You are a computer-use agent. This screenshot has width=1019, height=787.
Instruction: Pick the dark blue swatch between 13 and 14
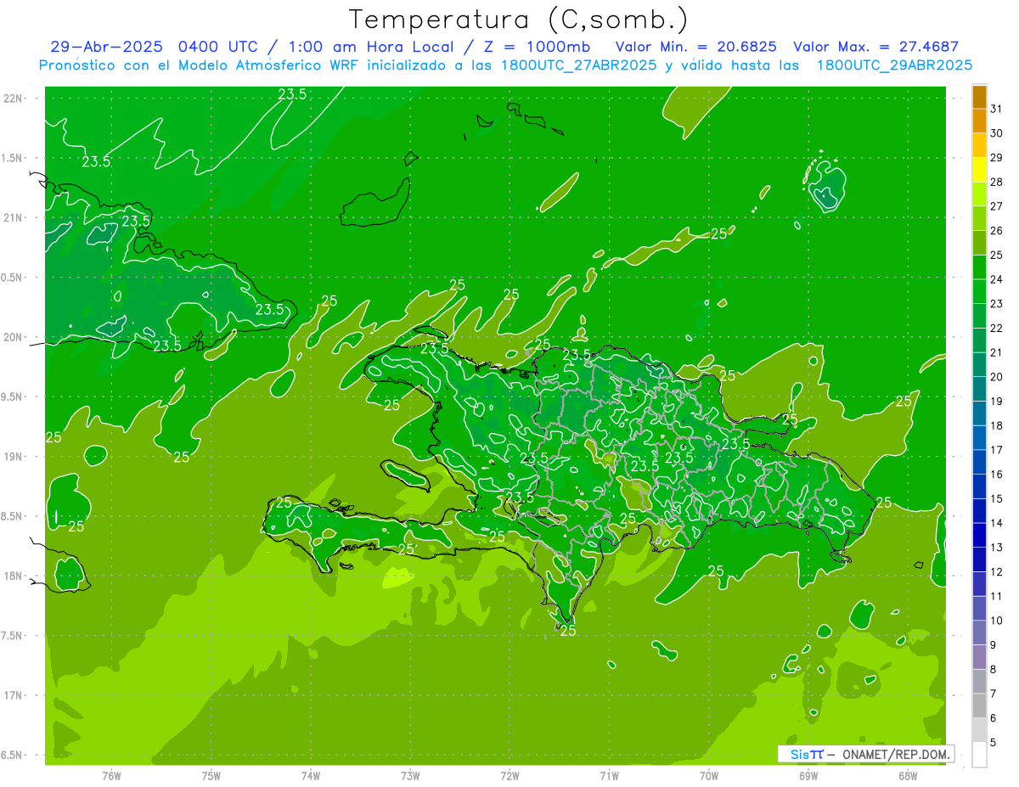tap(979, 535)
